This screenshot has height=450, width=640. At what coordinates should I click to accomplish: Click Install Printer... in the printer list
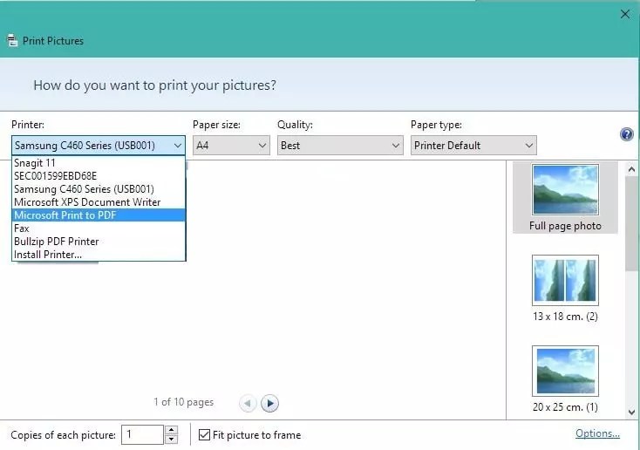(x=99, y=255)
